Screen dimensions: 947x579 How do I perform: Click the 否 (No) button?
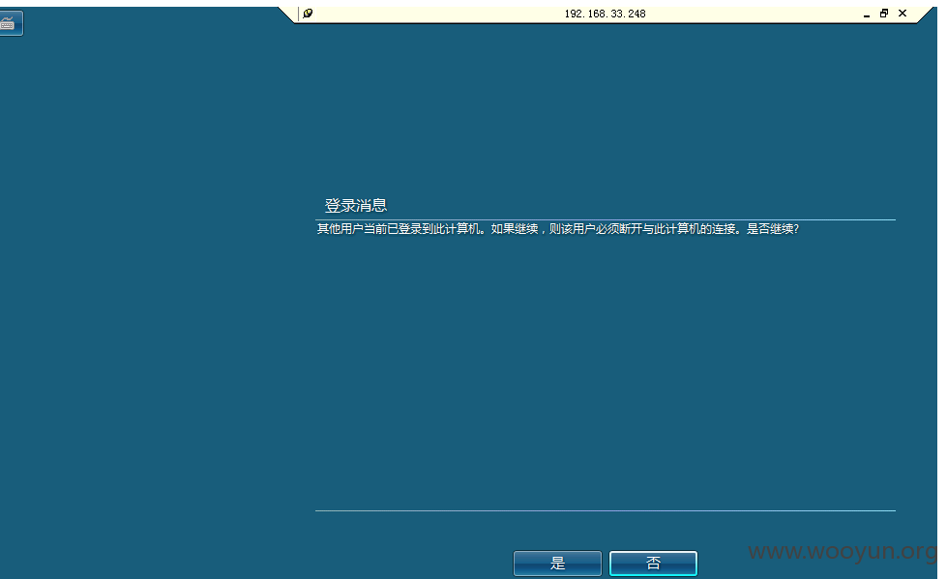(653, 564)
